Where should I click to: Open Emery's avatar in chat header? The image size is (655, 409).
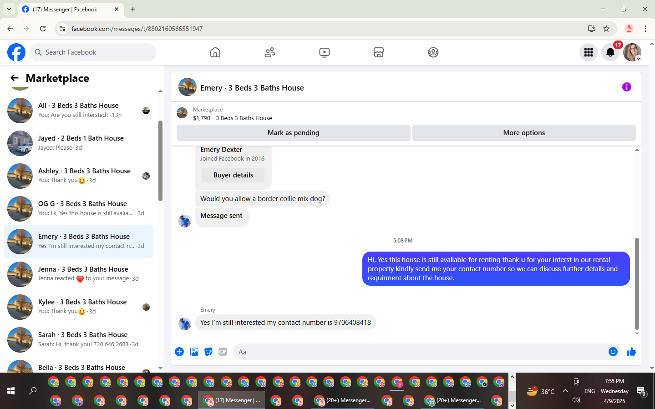click(188, 87)
